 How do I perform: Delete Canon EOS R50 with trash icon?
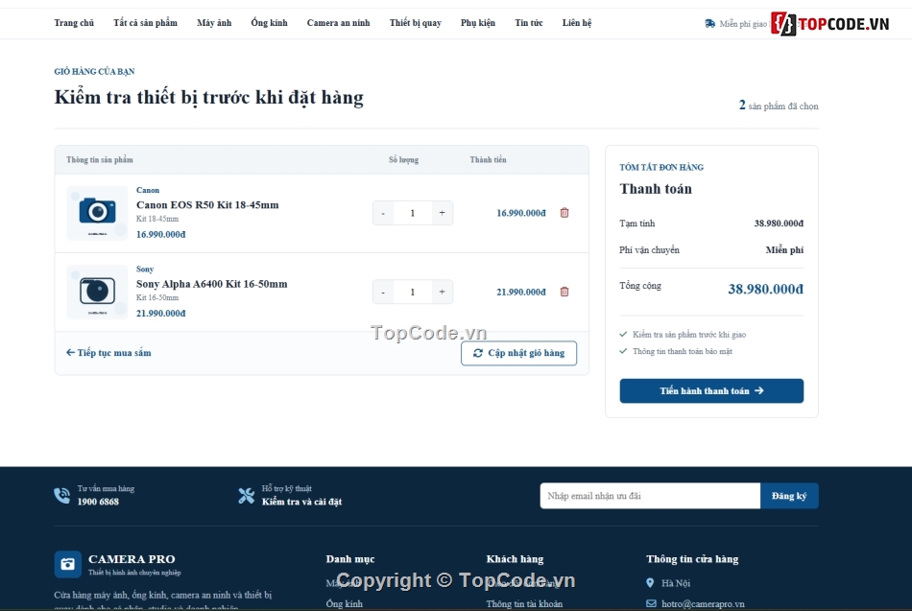coord(564,213)
